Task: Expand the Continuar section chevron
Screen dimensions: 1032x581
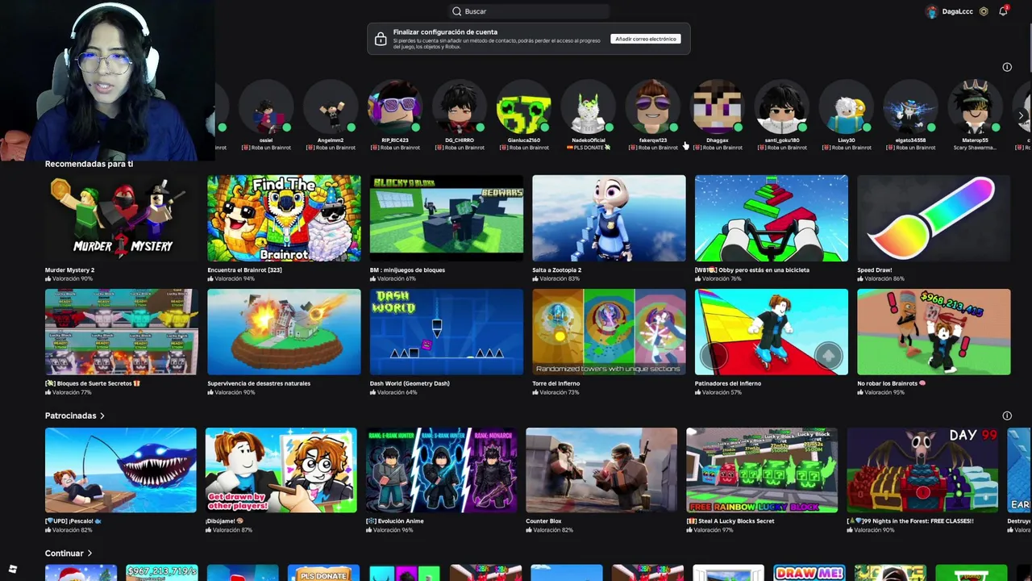Action: tap(89, 553)
